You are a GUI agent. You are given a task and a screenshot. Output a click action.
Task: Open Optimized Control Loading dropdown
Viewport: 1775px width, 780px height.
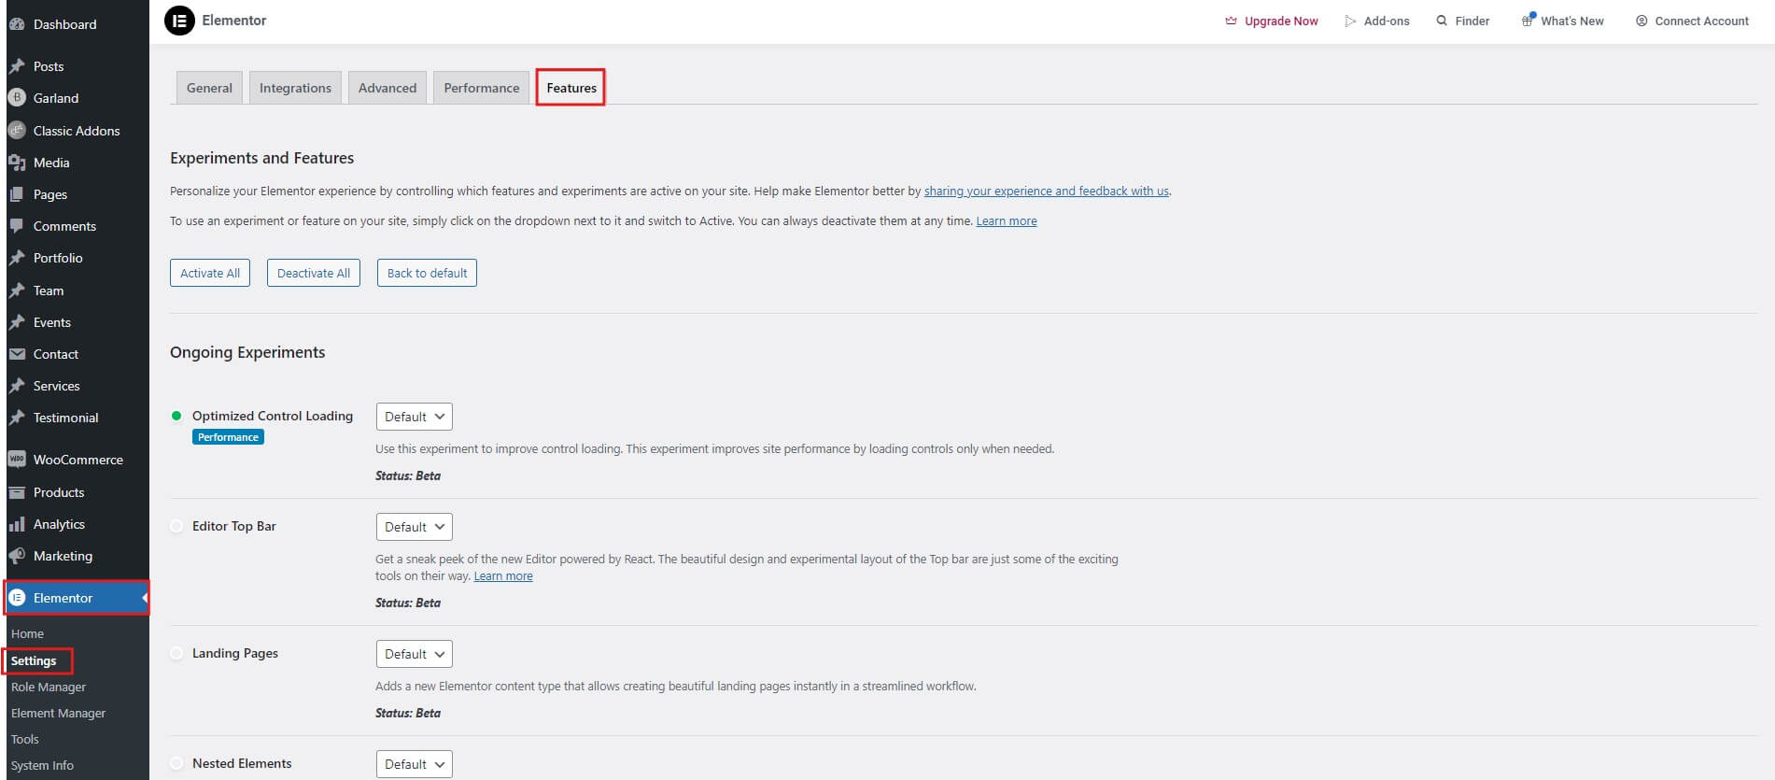pyautogui.click(x=414, y=417)
